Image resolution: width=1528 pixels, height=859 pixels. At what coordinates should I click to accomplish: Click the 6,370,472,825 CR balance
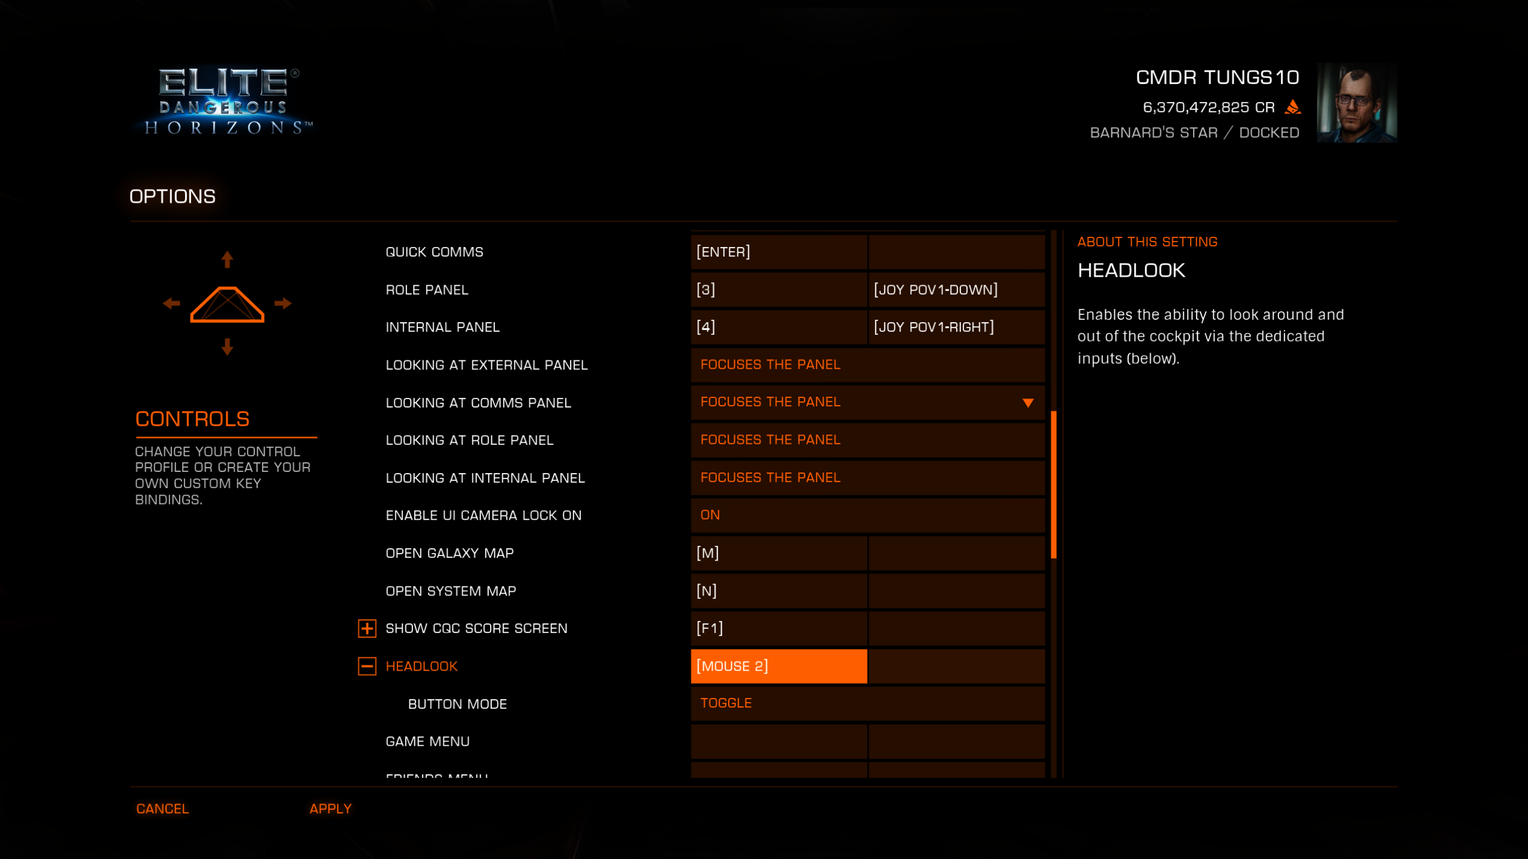(x=1209, y=107)
